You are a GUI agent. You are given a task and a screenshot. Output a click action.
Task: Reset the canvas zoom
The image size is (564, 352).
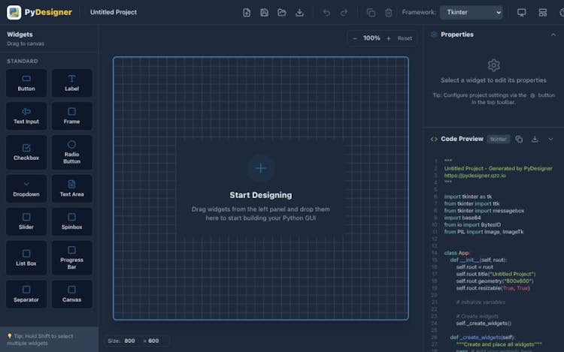pyautogui.click(x=405, y=38)
